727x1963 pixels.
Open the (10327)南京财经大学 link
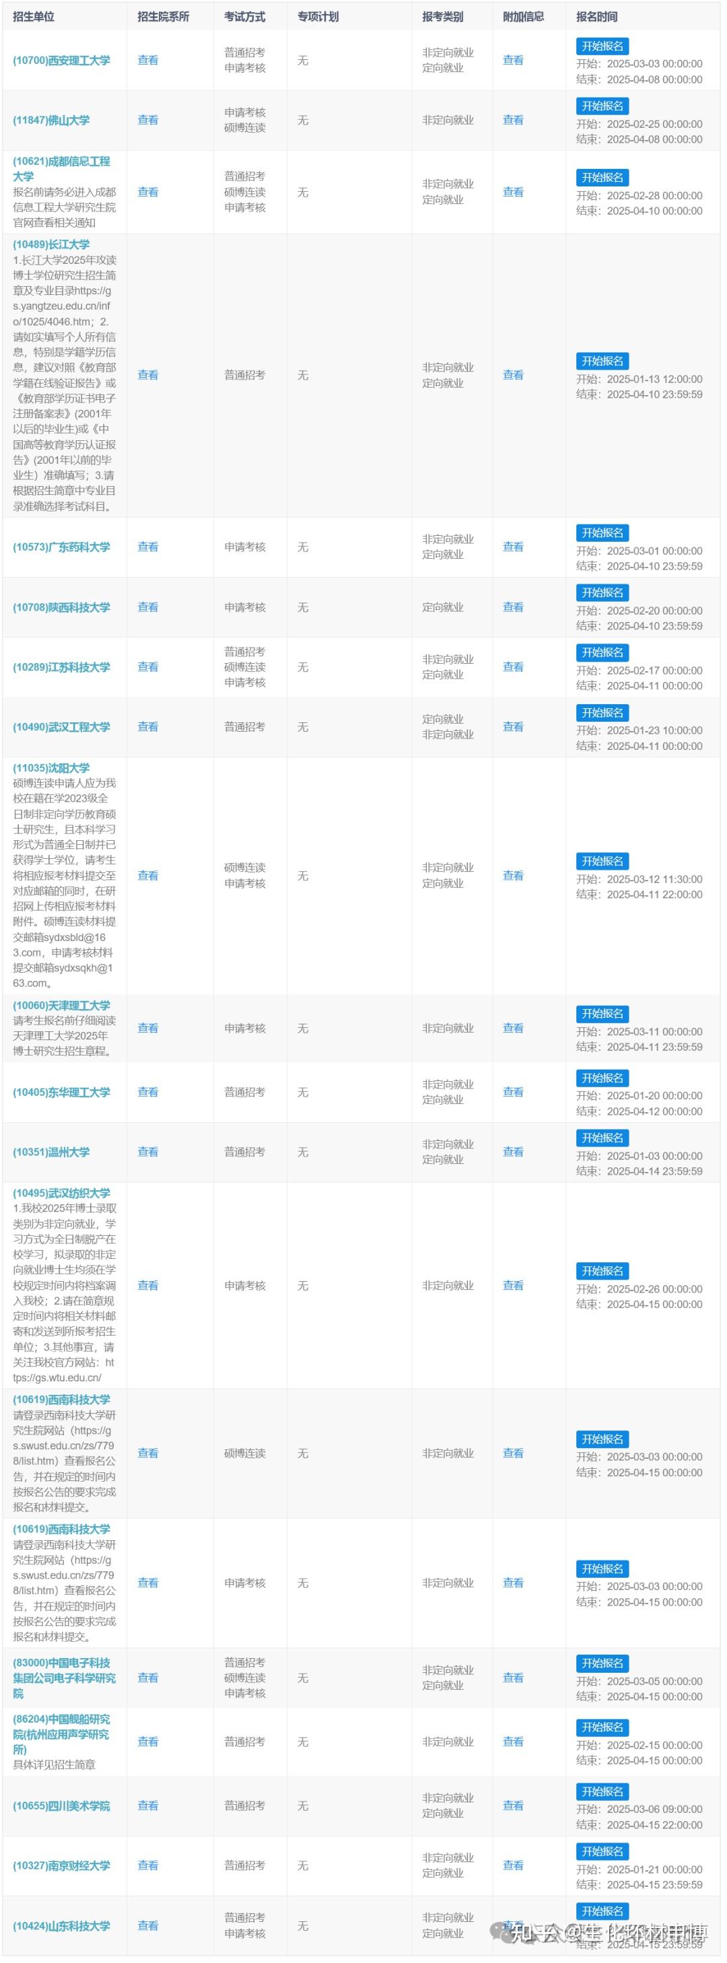tap(62, 1866)
